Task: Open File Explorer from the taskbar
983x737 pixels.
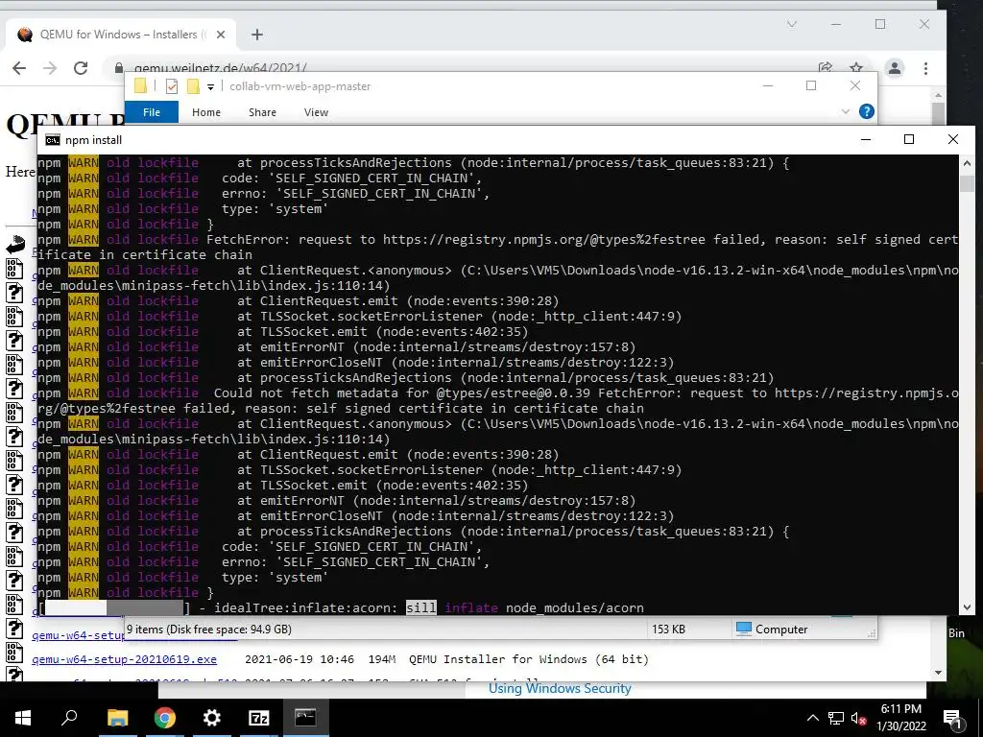Action: point(117,718)
